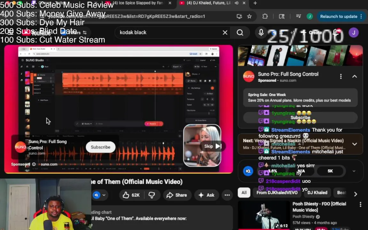Close the DJ Khaled, Future tab

click(244, 3)
